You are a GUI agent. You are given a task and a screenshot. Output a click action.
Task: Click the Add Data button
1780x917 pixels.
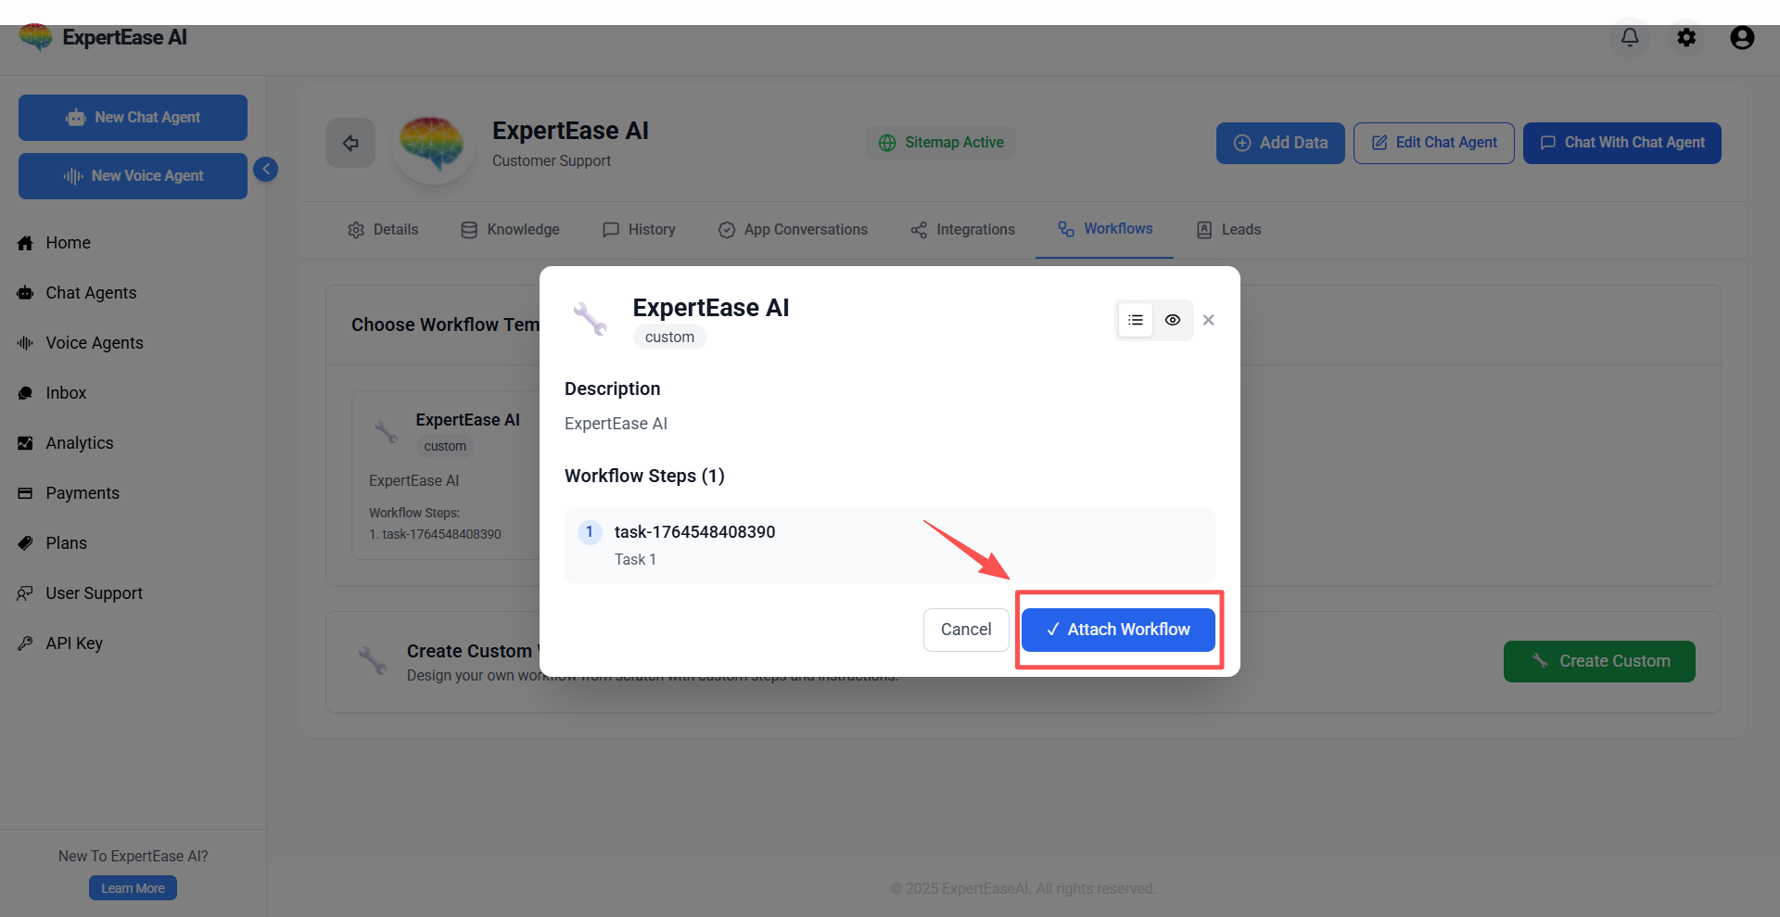pos(1279,143)
